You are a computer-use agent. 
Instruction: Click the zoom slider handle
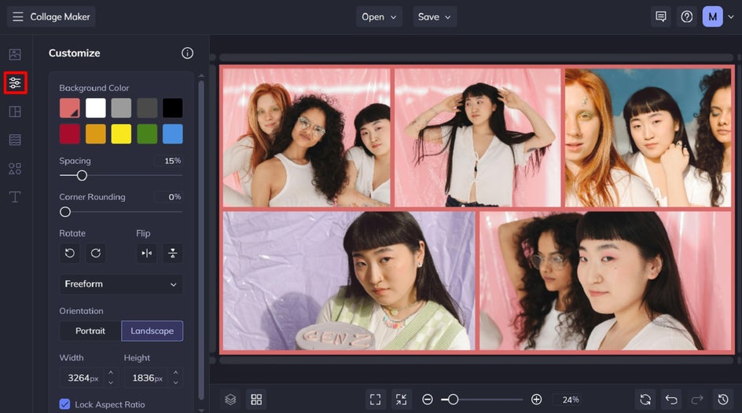pos(453,400)
